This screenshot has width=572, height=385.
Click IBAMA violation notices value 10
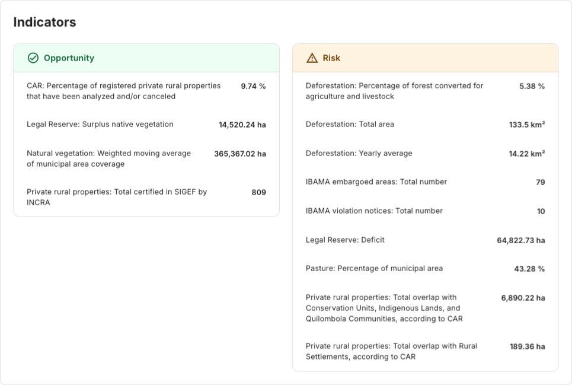541,212
